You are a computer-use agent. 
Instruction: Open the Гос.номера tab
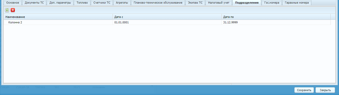[x=272, y=3]
